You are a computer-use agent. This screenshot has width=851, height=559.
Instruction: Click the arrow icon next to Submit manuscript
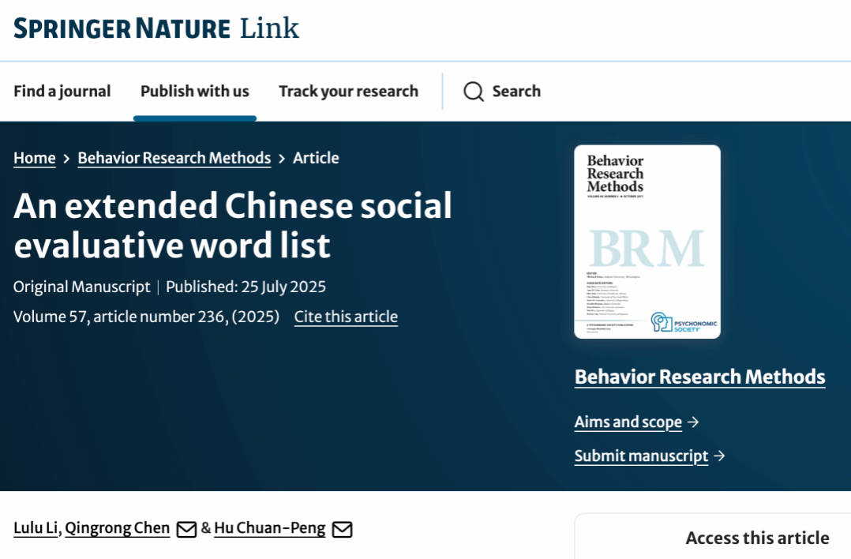[719, 456]
